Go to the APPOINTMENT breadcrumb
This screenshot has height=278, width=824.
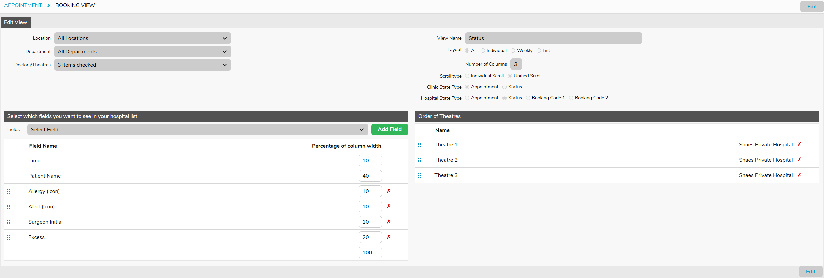pyautogui.click(x=23, y=5)
